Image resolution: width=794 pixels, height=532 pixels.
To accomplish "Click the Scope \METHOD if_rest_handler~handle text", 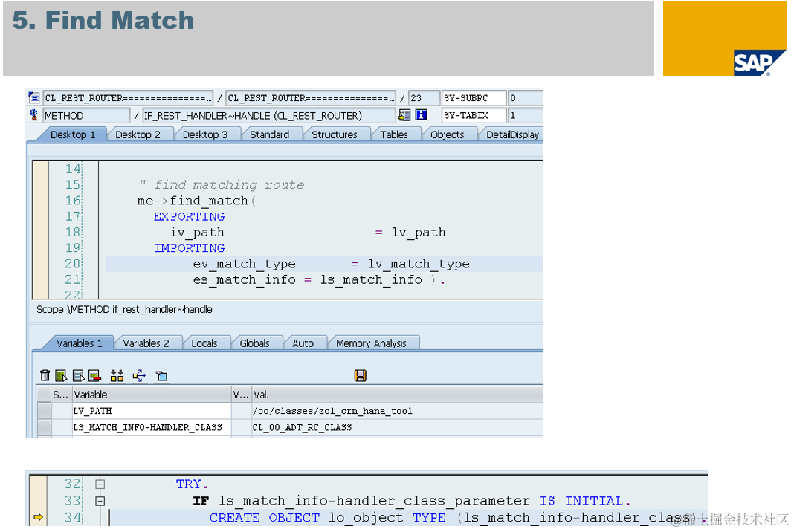I will click(124, 309).
